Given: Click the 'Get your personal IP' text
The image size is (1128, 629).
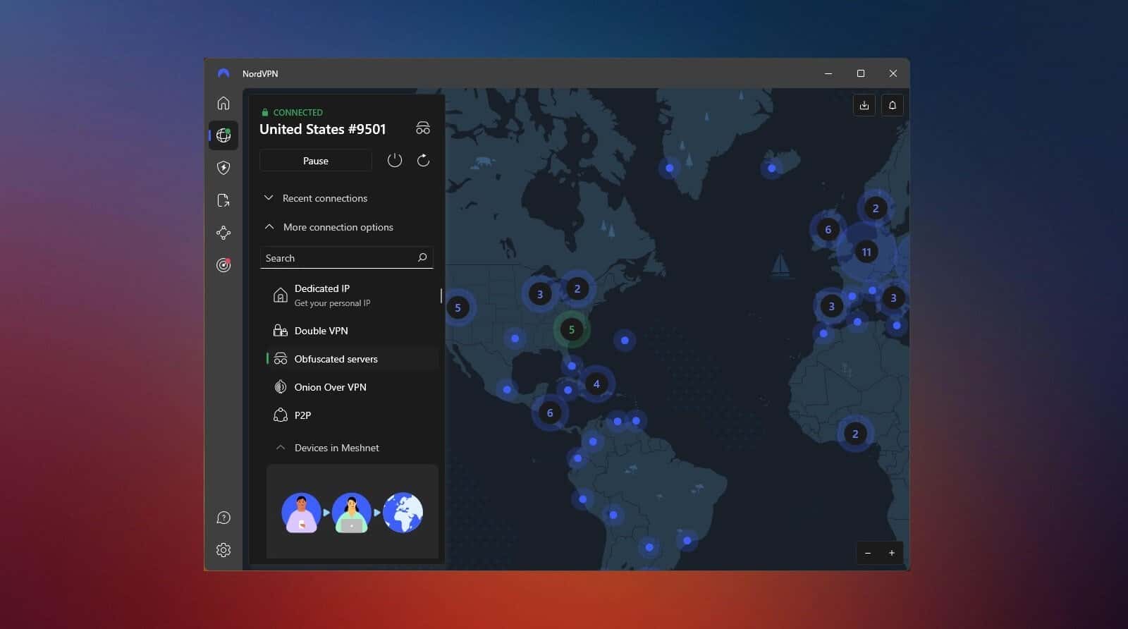Looking at the screenshot, I should click(x=332, y=303).
